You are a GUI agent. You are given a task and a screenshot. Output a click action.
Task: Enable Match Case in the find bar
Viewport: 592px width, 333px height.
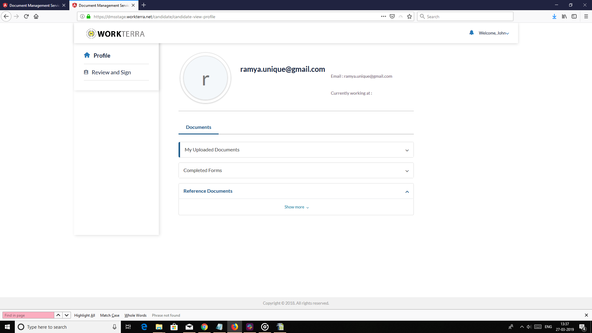[109, 315]
